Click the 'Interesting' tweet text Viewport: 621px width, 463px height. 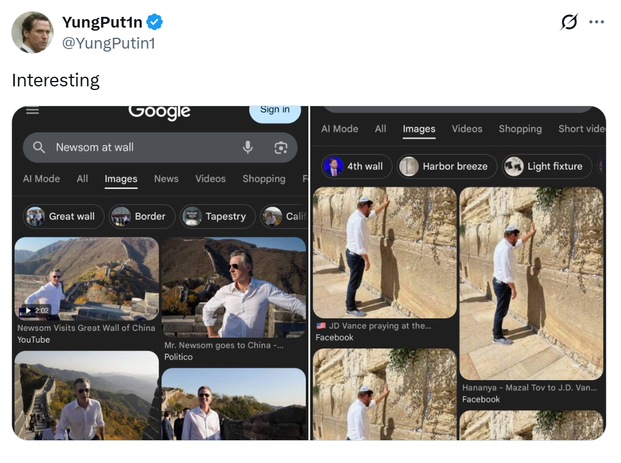(56, 80)
